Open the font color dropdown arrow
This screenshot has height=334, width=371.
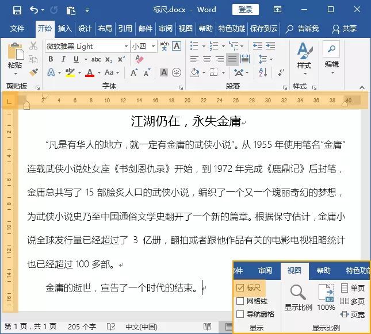click(x=99, y=72)
